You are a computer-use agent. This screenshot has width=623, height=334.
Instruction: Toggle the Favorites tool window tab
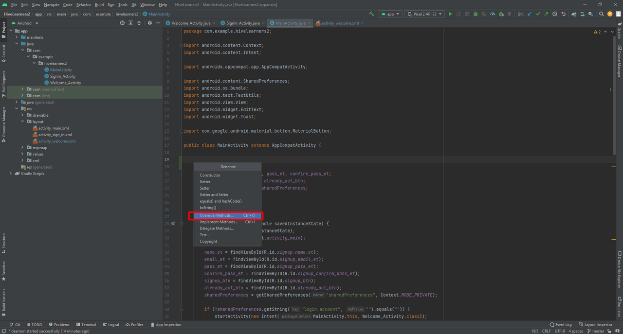tap(3, 271)
